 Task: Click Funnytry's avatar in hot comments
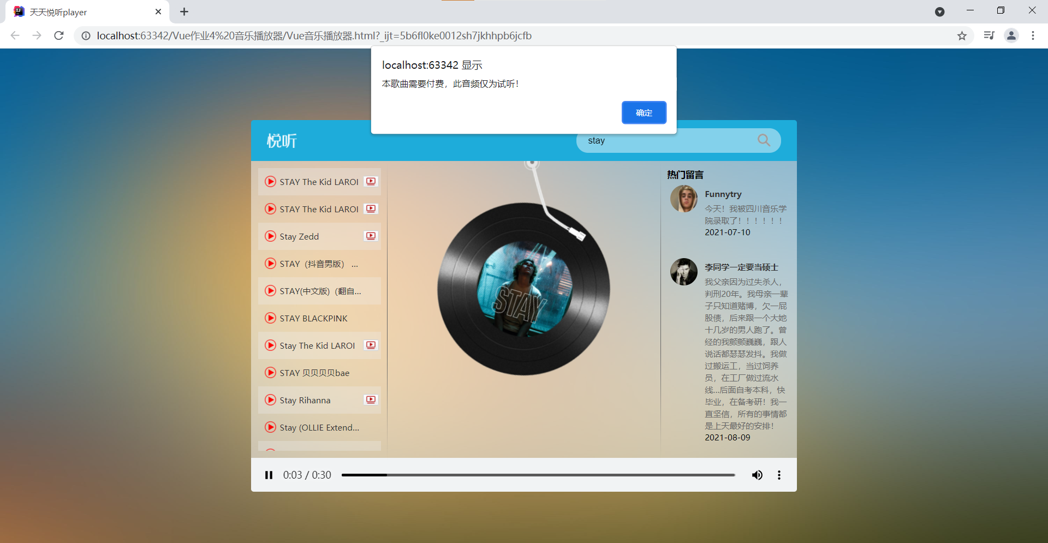(x=684, y=199)
